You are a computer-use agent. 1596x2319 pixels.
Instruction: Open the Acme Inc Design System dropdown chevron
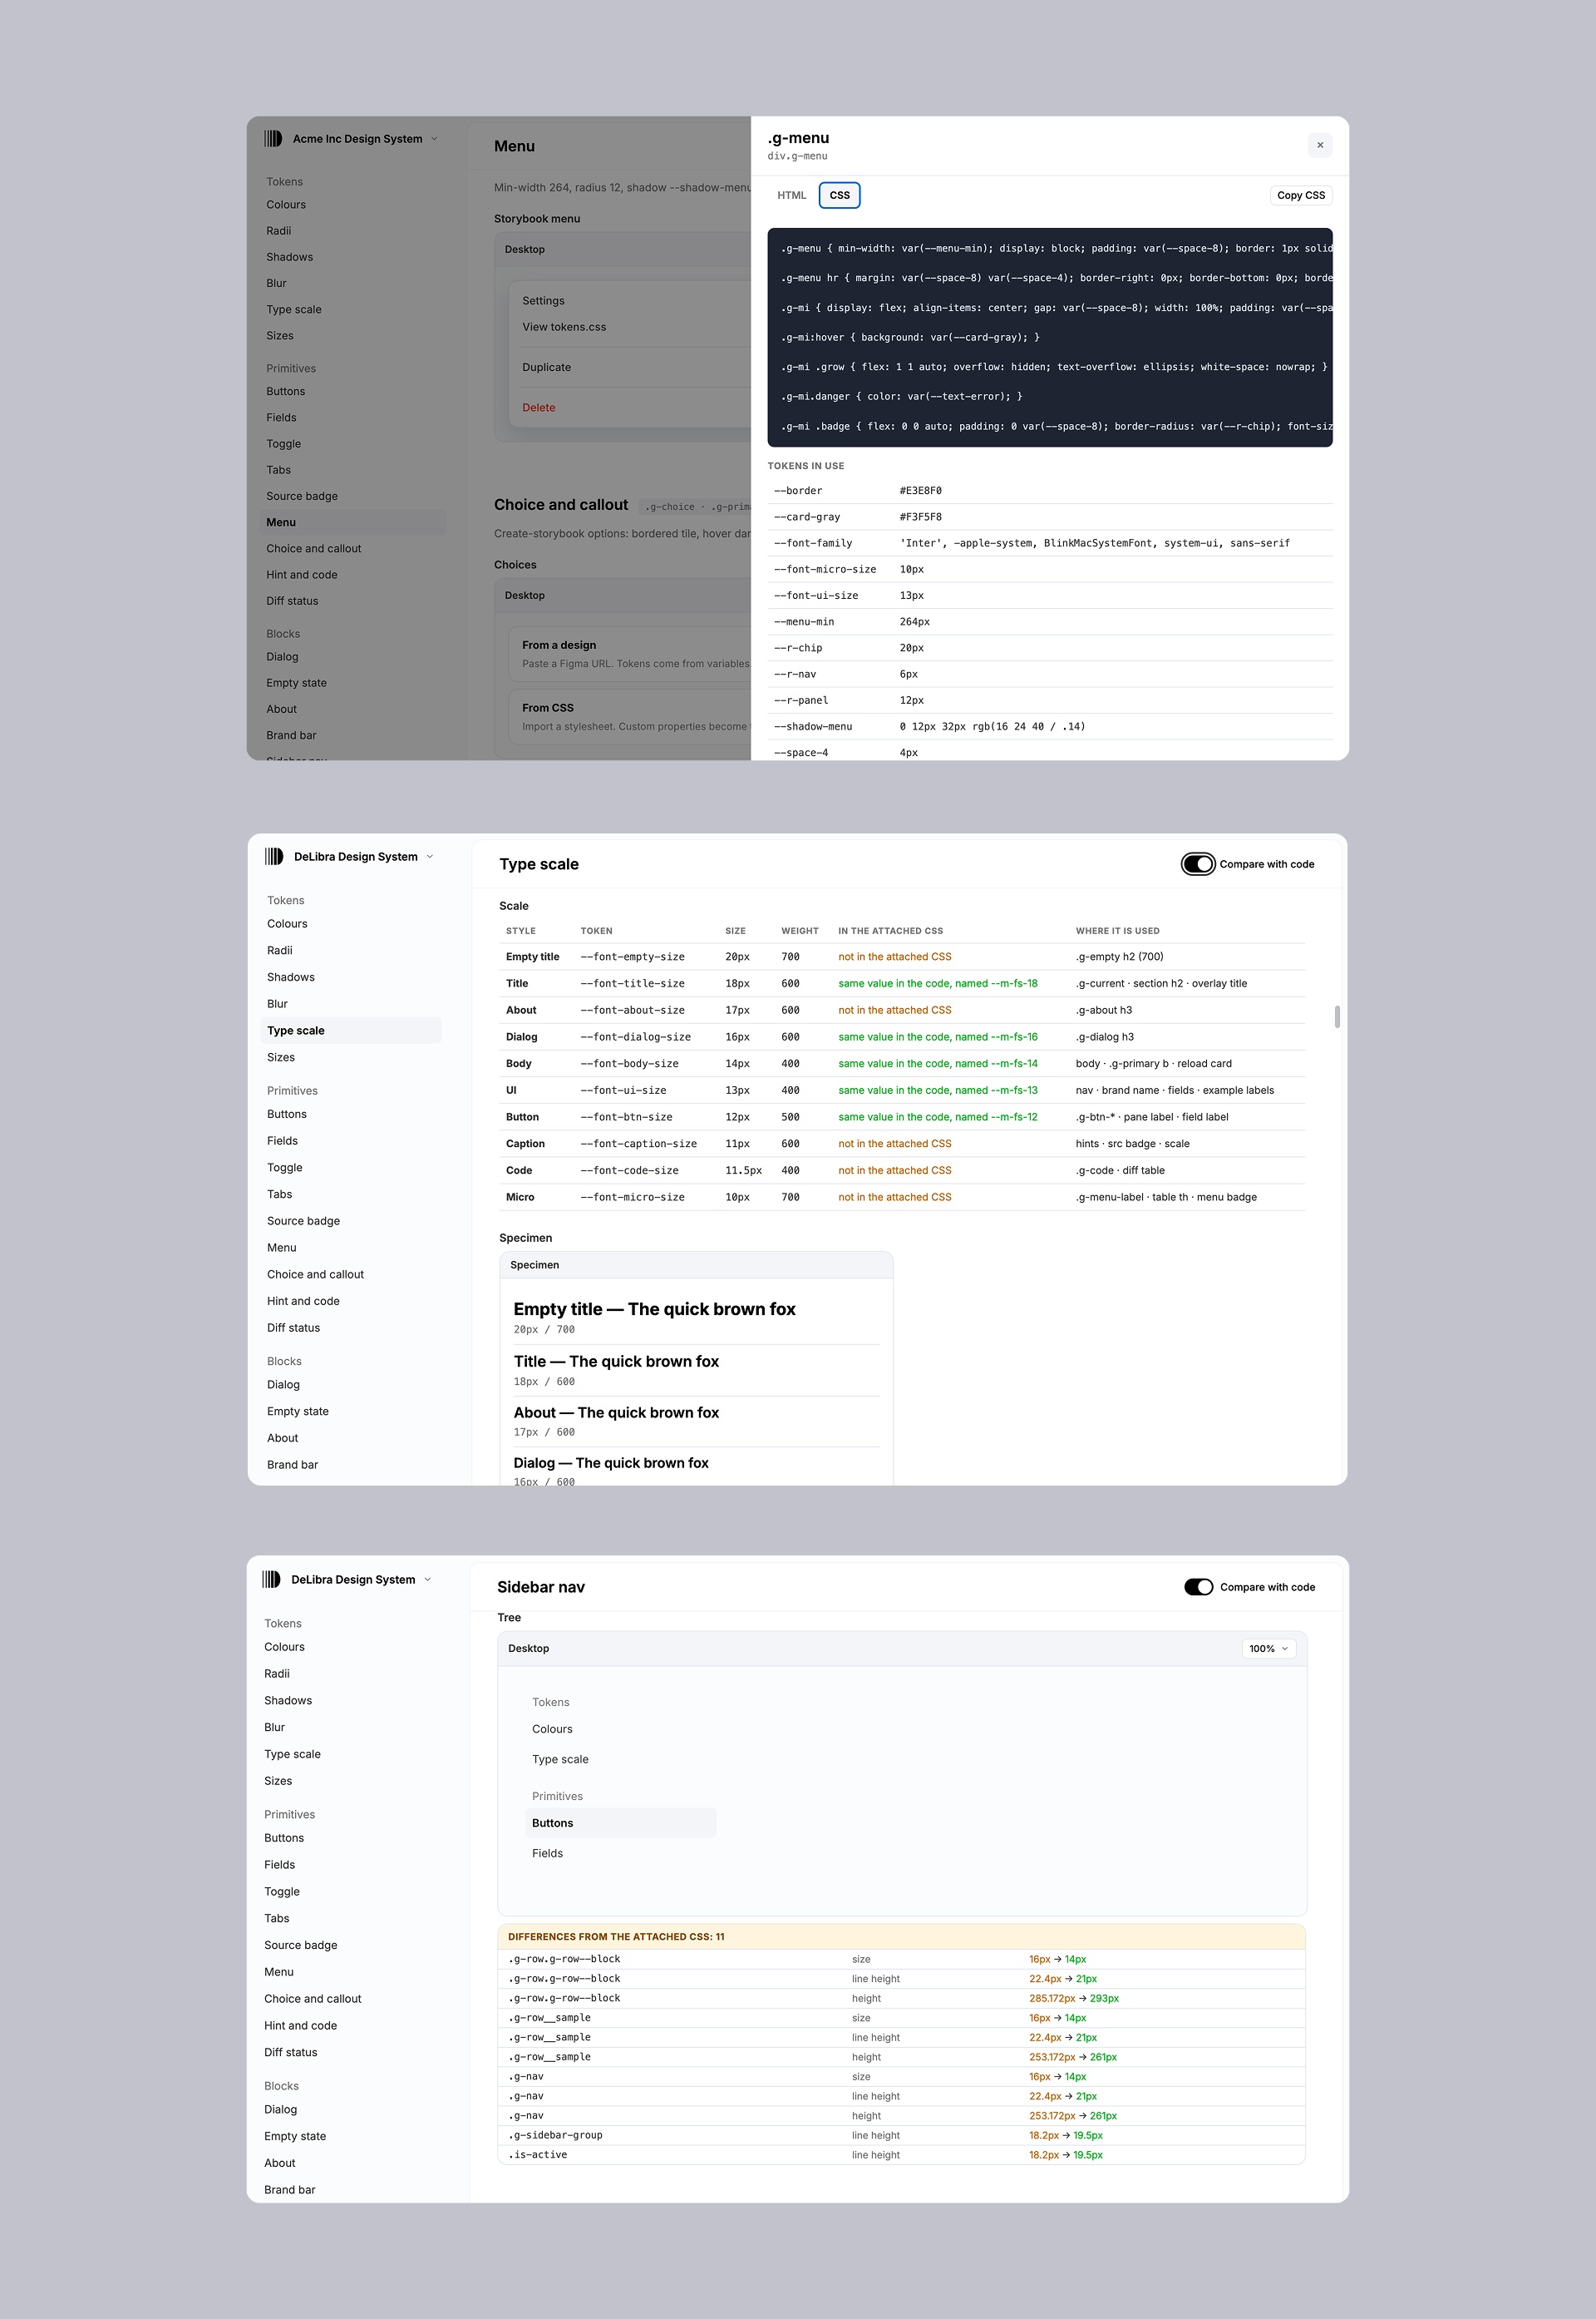tap(434, 139)
